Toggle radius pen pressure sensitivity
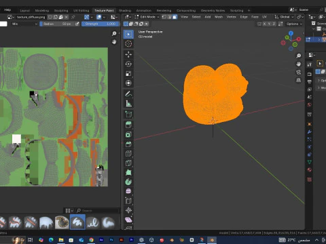Viewport: 326px width, 244px height. tap(77, 24)
